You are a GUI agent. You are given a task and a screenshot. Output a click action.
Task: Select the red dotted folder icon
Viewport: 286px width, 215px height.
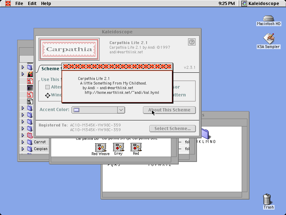pos(30,135)
